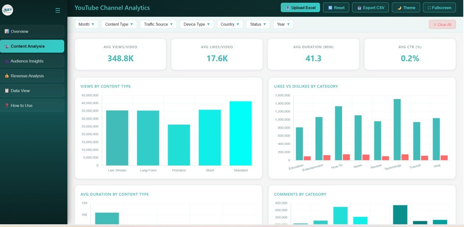Open the Country filter dropdown
Screen dimensions: 464x227
229,24
